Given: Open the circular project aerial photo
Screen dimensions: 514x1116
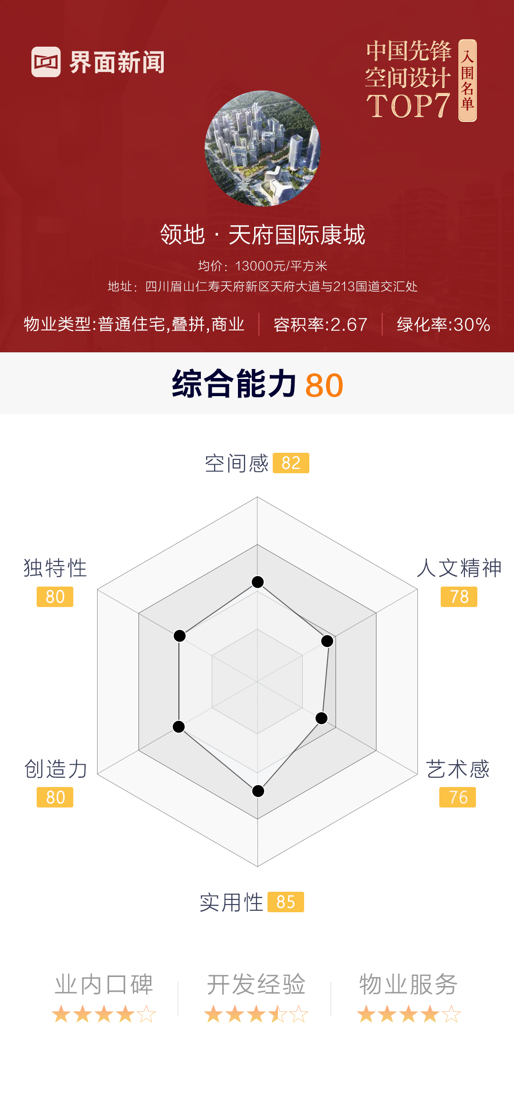Looking at the screenshot, I should click(262, 149).
